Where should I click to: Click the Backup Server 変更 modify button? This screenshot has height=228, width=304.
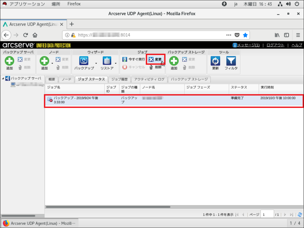[24, 59]
